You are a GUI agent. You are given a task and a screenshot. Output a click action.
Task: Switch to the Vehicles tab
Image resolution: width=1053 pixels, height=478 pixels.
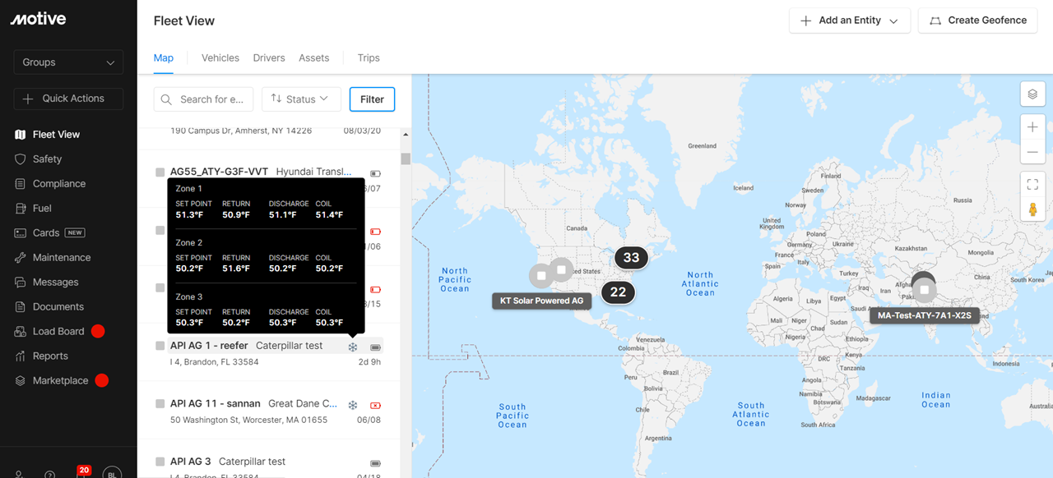pos(220,57)
